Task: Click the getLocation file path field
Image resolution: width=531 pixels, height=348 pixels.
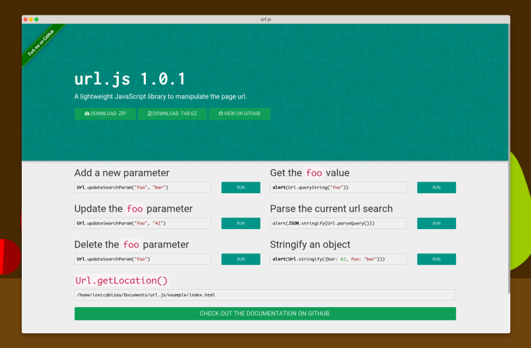Action: tap(265, 295)
